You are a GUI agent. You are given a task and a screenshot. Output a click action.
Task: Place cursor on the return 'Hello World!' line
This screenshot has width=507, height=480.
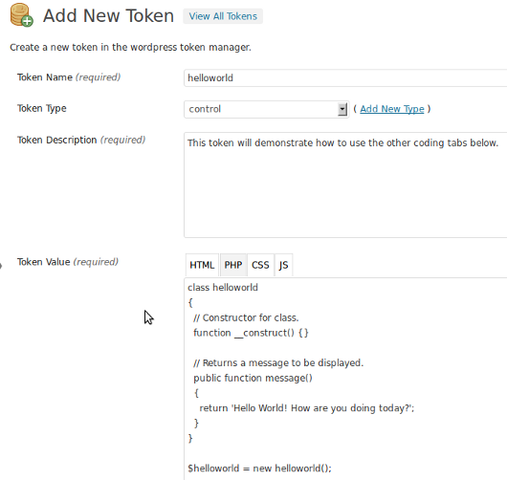pos(306,408)
